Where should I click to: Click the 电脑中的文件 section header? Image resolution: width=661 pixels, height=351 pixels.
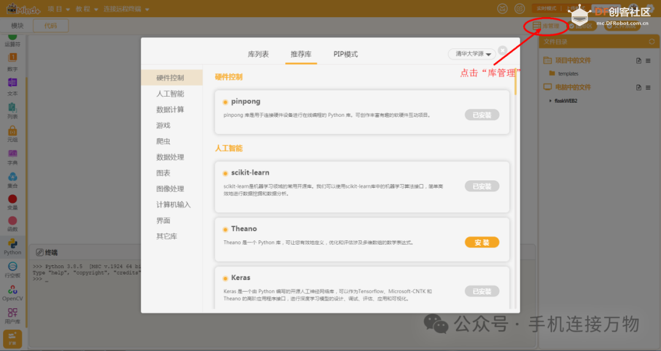coord(572,87)
